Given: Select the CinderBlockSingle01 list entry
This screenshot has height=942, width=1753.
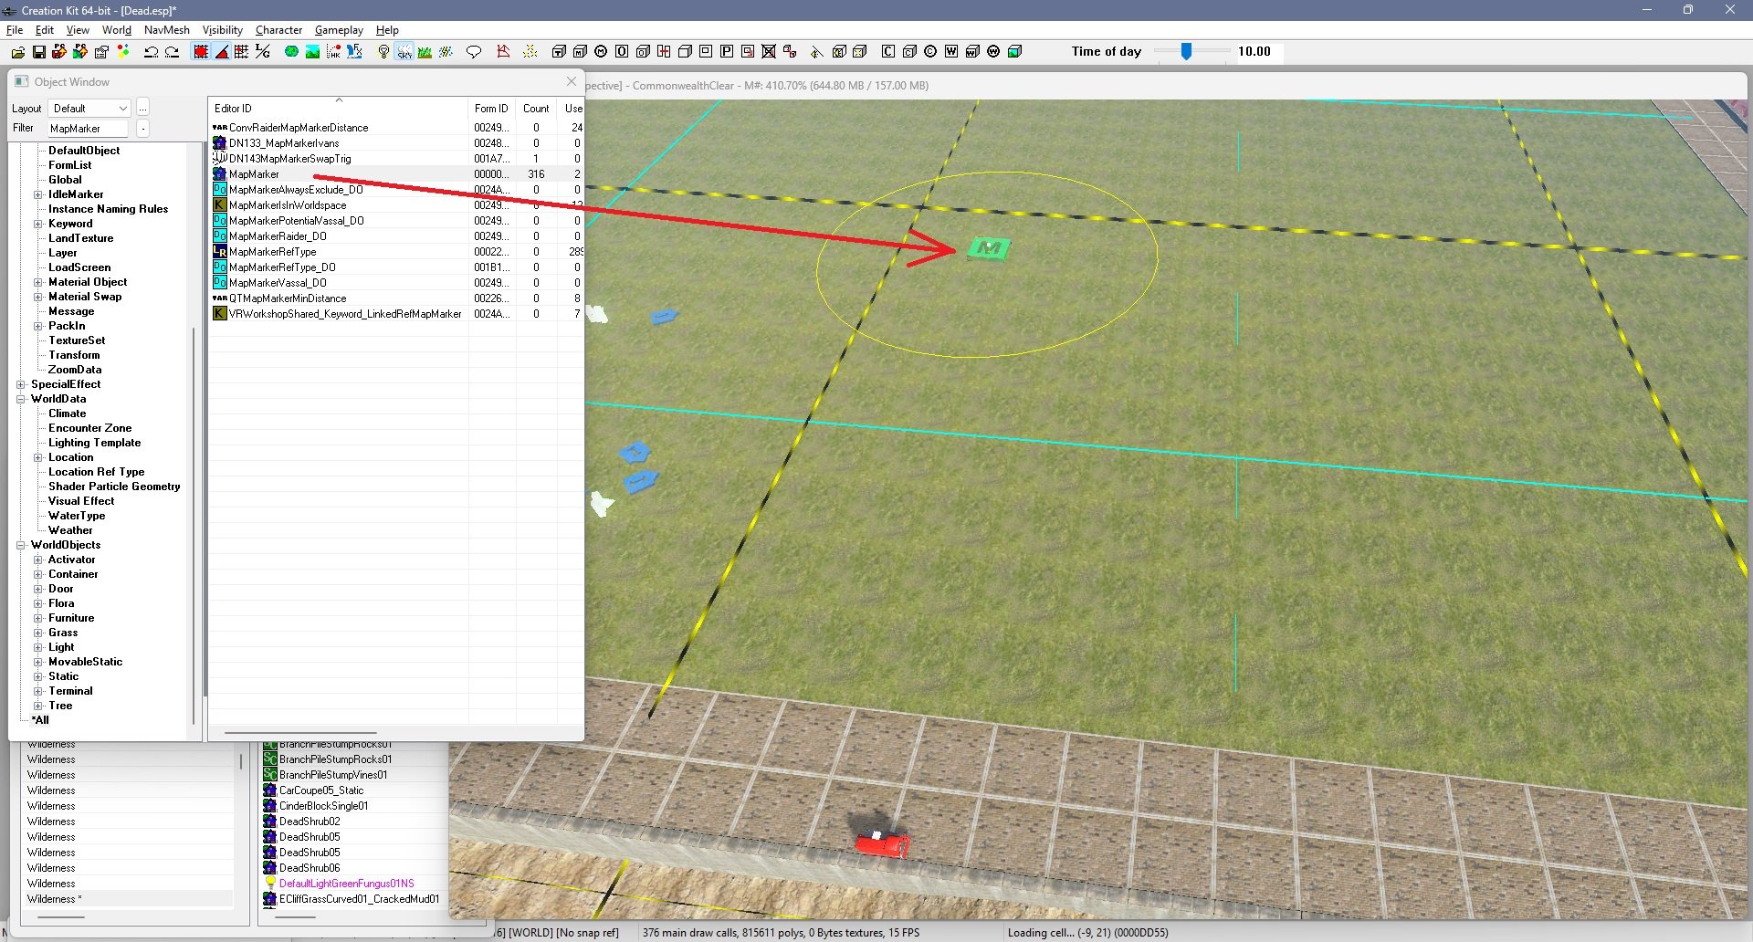Looking at the screenshot, I should [x=323, y=806].
